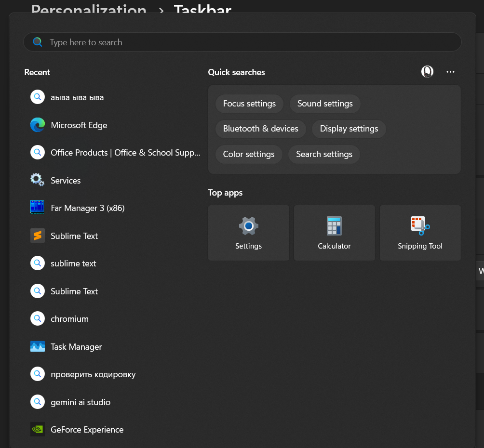Open the Bluetooth & devices quick search
The image size is (484, 448).
click(260, 129)
